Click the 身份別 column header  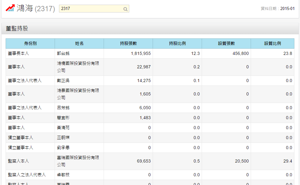[x=30, y=43]
